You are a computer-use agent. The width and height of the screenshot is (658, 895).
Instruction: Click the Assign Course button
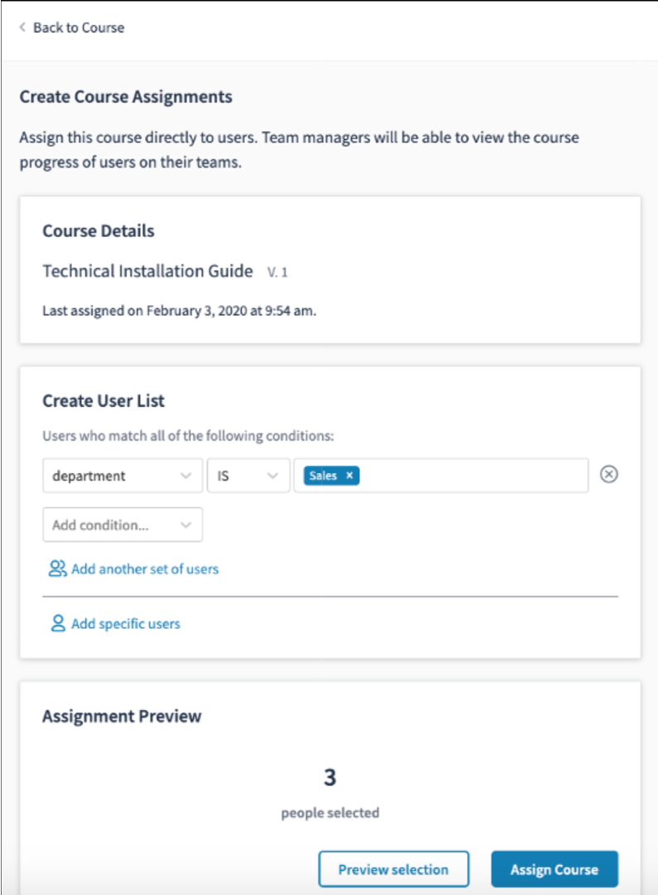[554, 869]
